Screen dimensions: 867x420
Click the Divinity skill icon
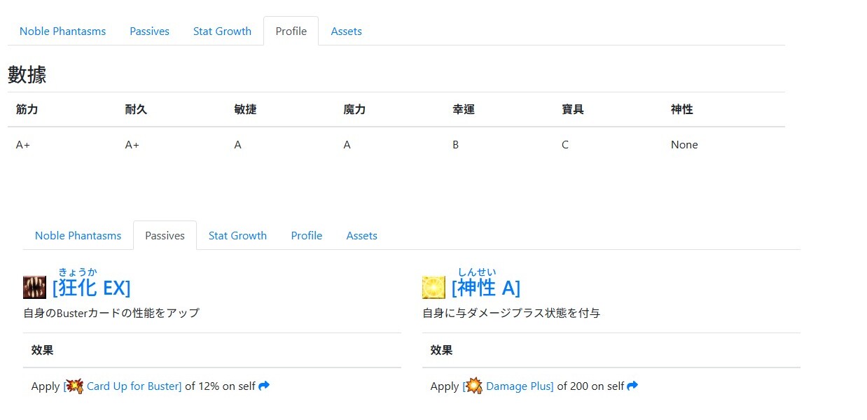[x=433, y=288]
